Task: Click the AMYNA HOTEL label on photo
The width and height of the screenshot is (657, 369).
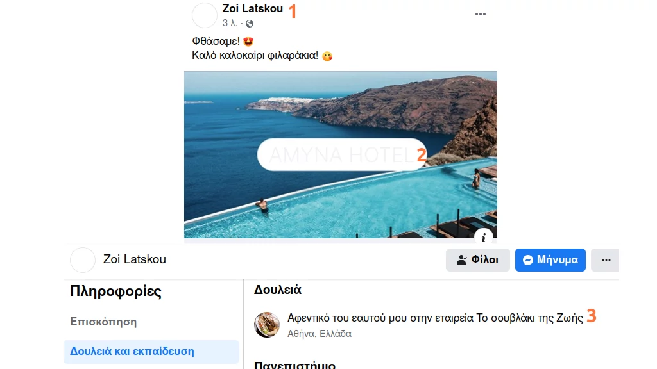Action: [341, 154]
